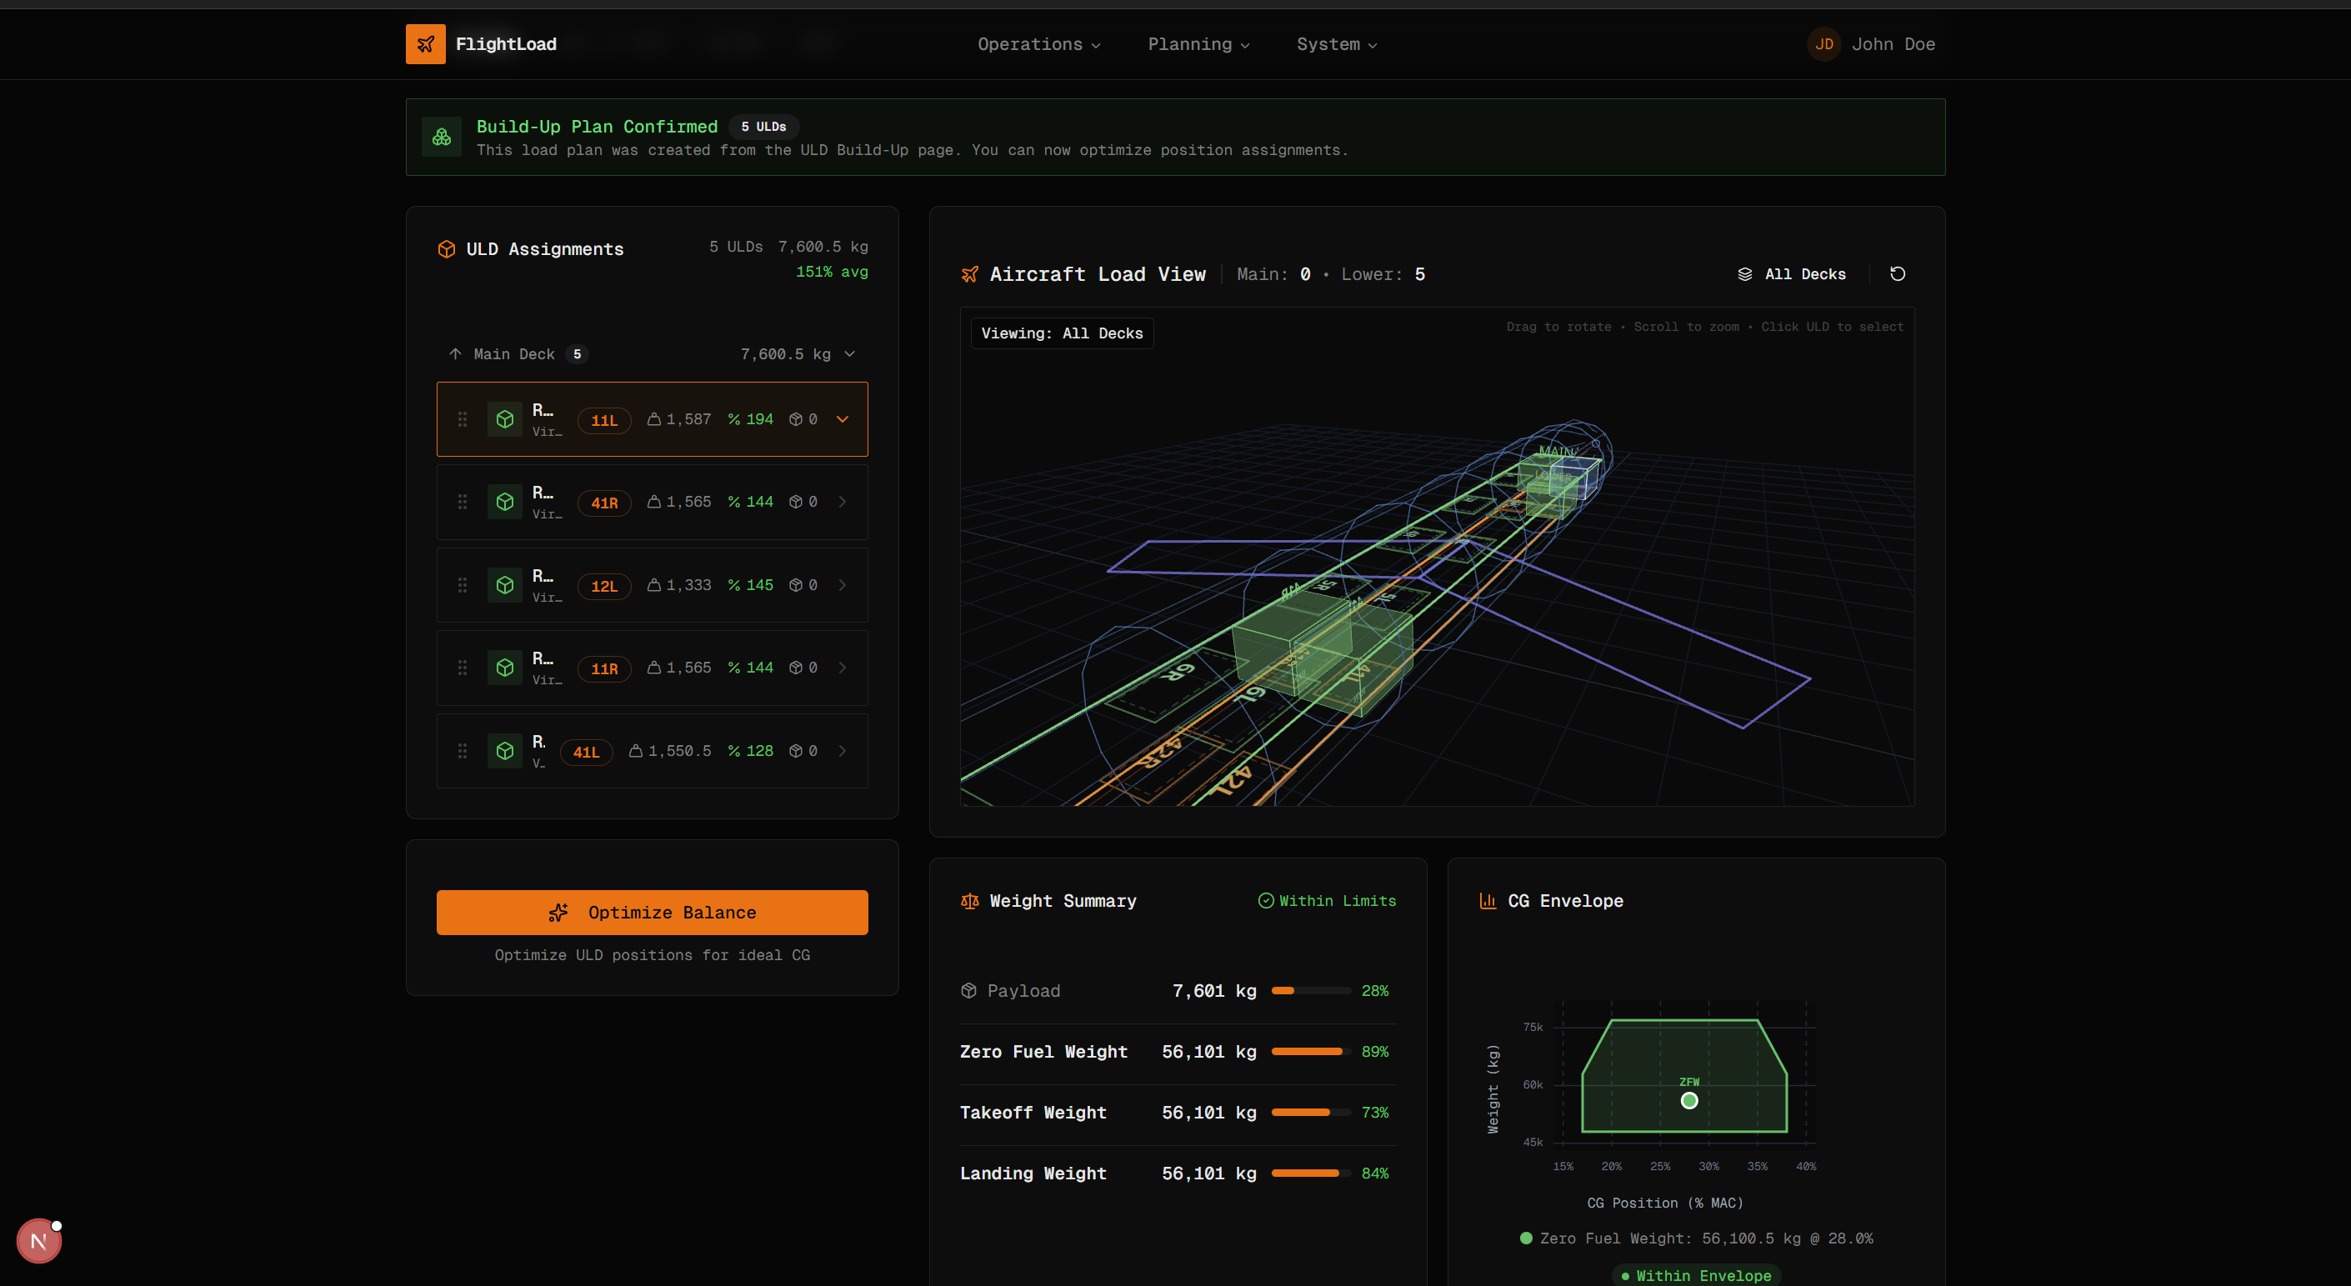Click the Zero Fuel Weight progress bar
The height and width of the screenshot is (1286, 2351).
pos(1311,1052)
